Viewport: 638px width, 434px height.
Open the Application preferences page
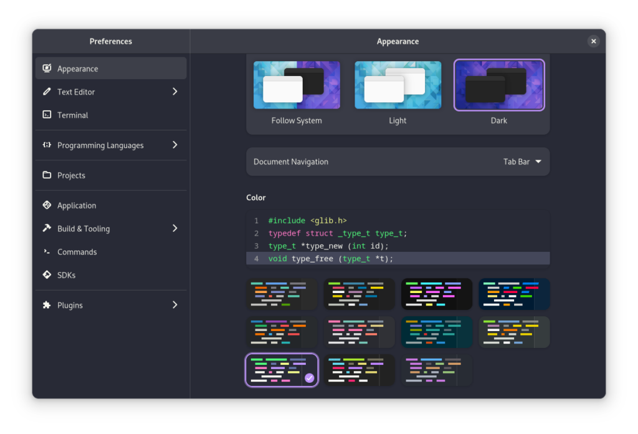click(x=111, y=205)
